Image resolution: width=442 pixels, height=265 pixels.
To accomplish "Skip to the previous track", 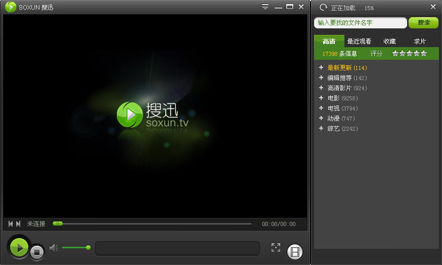I will tap(11, 224).
